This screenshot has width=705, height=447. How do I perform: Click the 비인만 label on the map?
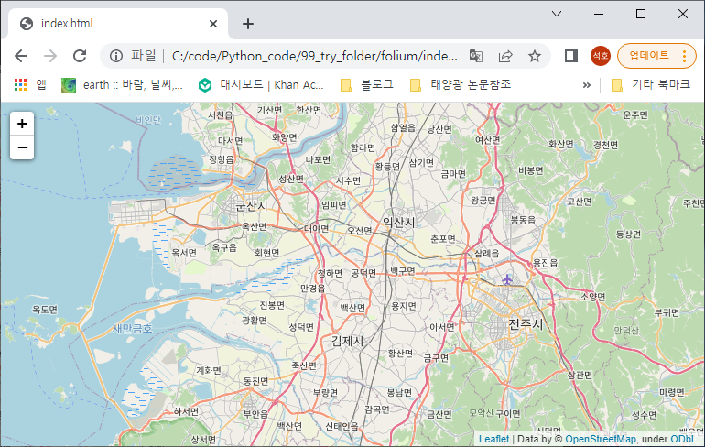pyautogui.click(x=148, y=120)
